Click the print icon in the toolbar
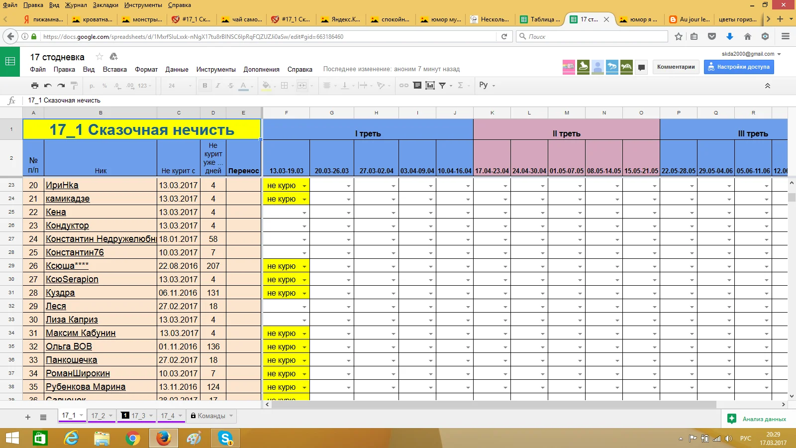This screenshot has height=448, width=796. (34, 86)
